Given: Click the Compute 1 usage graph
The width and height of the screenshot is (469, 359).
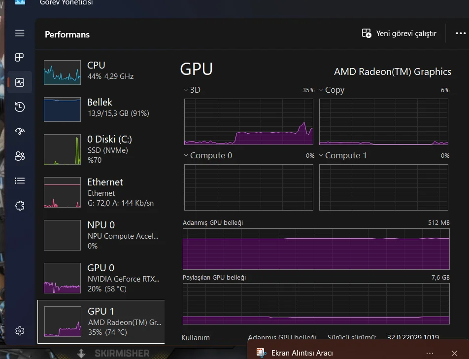Looking at the screenshot, I should click(x=384, y=187).
